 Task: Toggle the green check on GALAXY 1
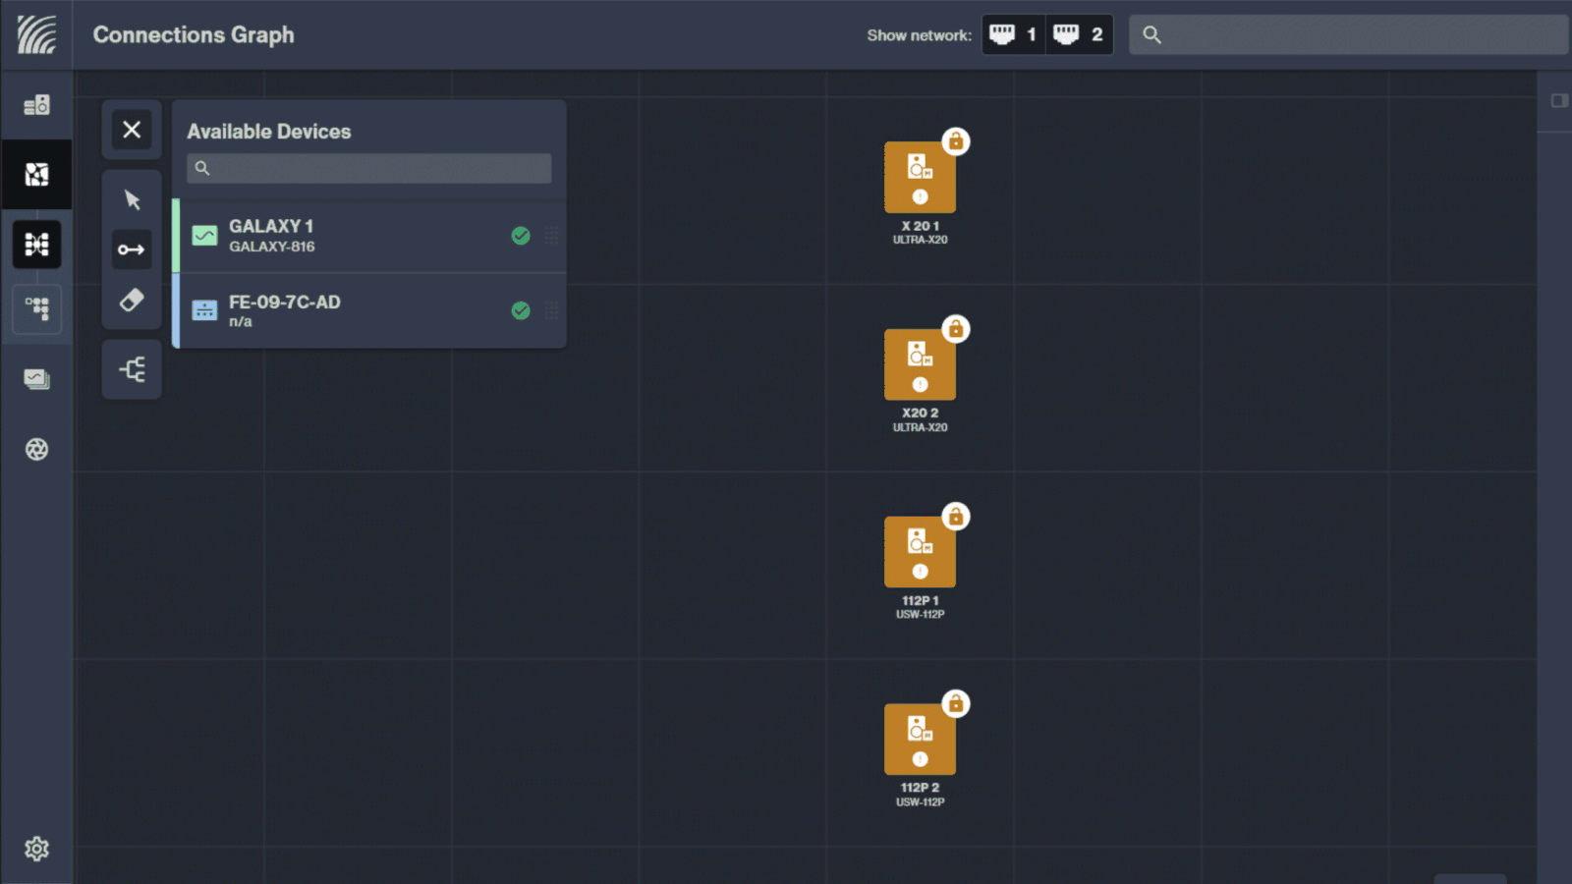click(521, 235)
